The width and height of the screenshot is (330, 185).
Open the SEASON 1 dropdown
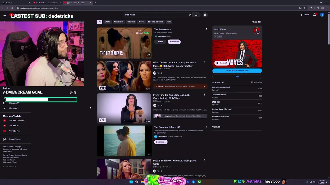point(218,82)
